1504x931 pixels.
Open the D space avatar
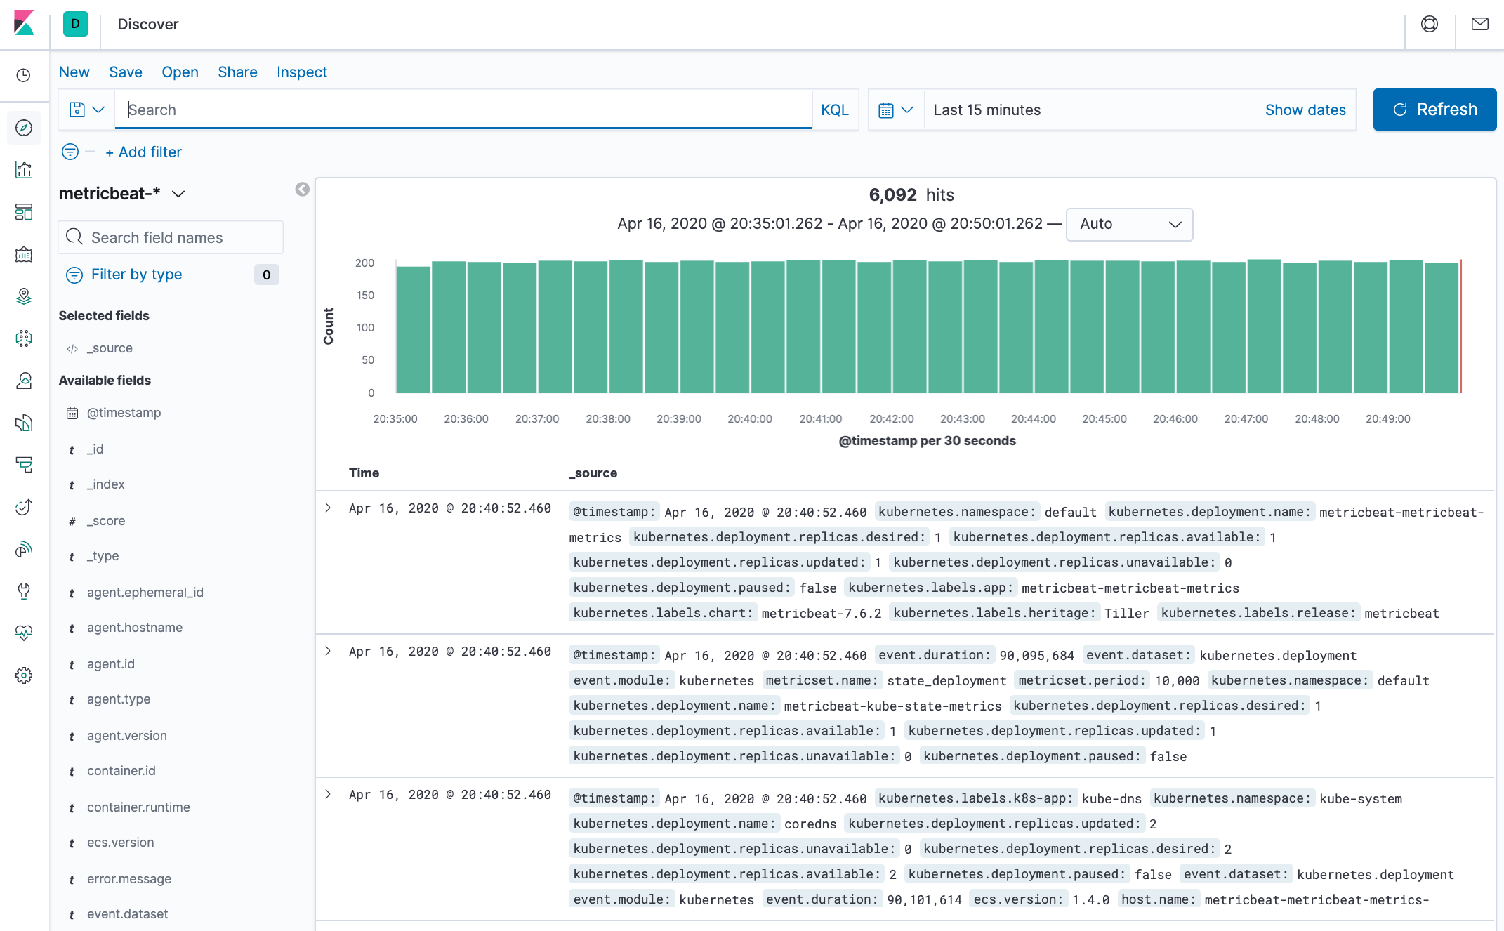tap(75, 24)
